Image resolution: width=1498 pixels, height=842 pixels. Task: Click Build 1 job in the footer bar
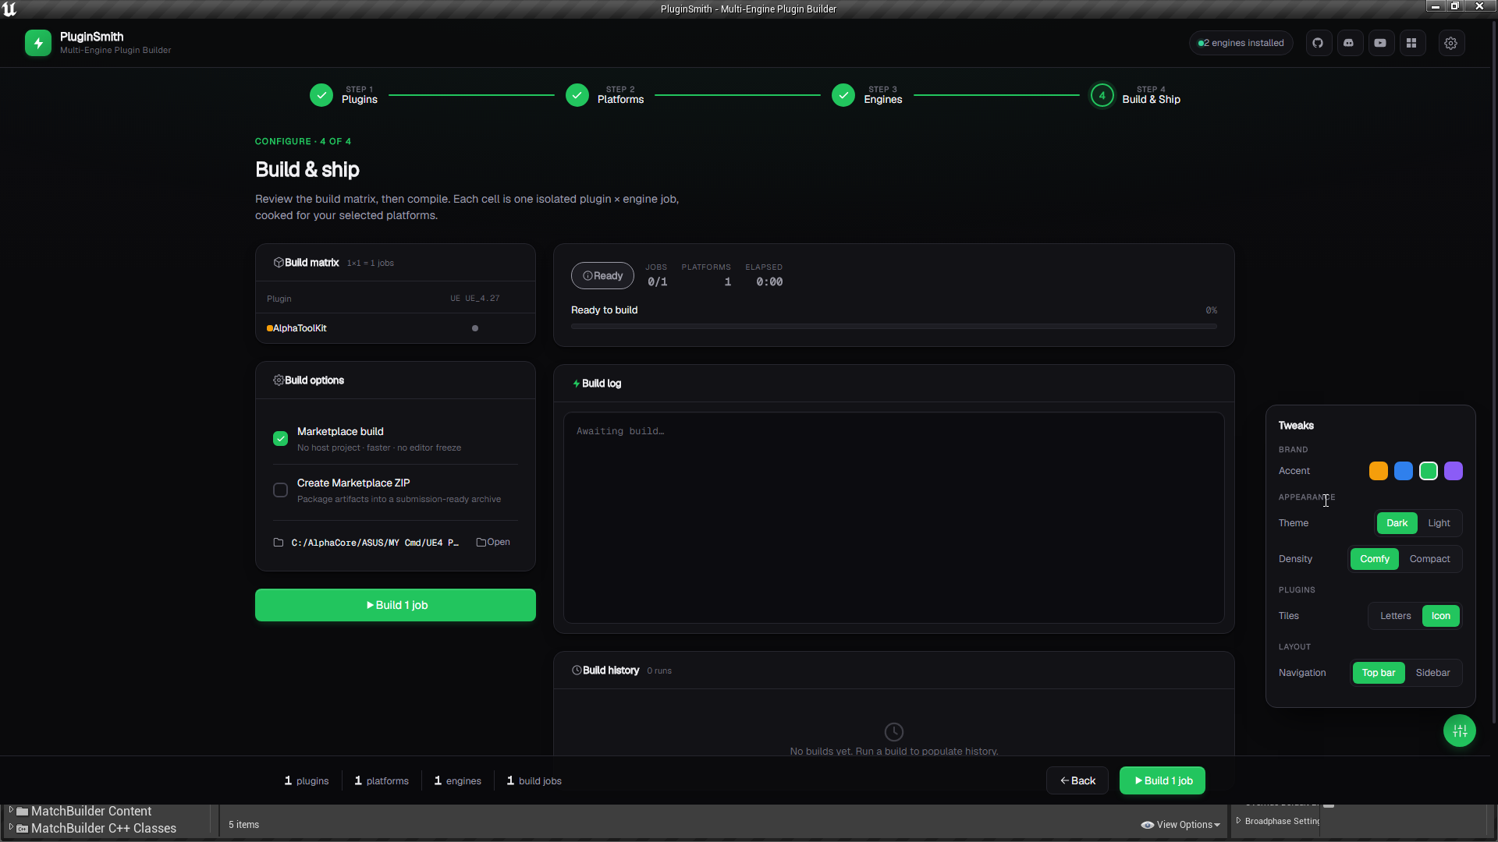tap(1163, 780)
